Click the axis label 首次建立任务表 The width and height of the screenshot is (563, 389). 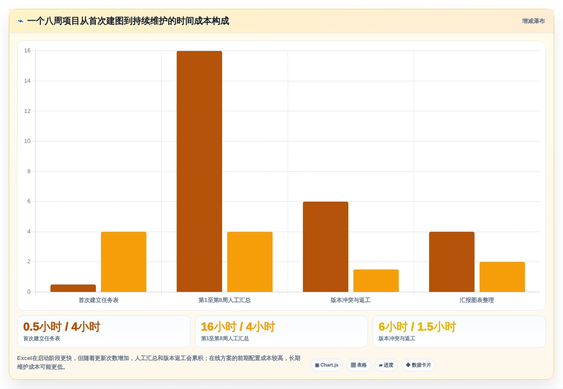coord(98,300)
